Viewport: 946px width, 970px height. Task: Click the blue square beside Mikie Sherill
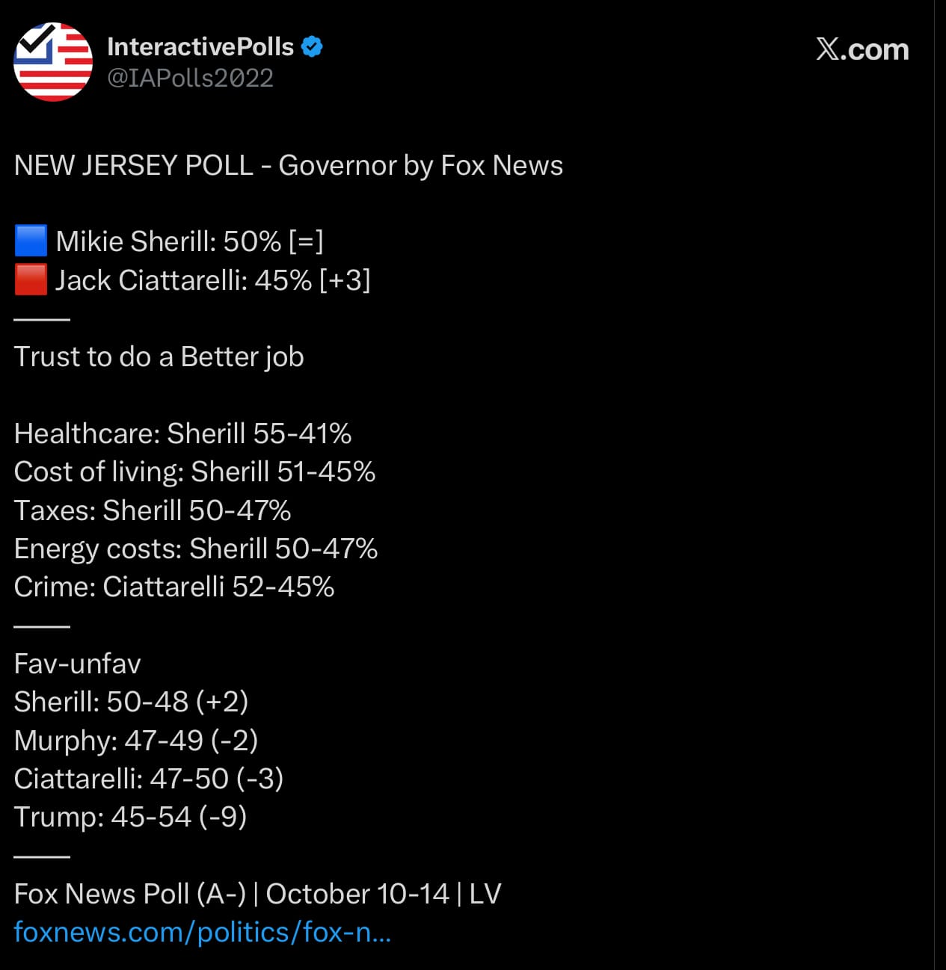pyautogui.click(x=31, y=241)
